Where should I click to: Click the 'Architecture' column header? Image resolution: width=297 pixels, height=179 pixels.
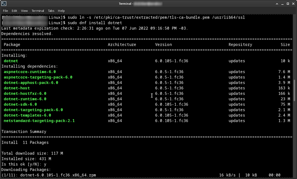[122, 45]
